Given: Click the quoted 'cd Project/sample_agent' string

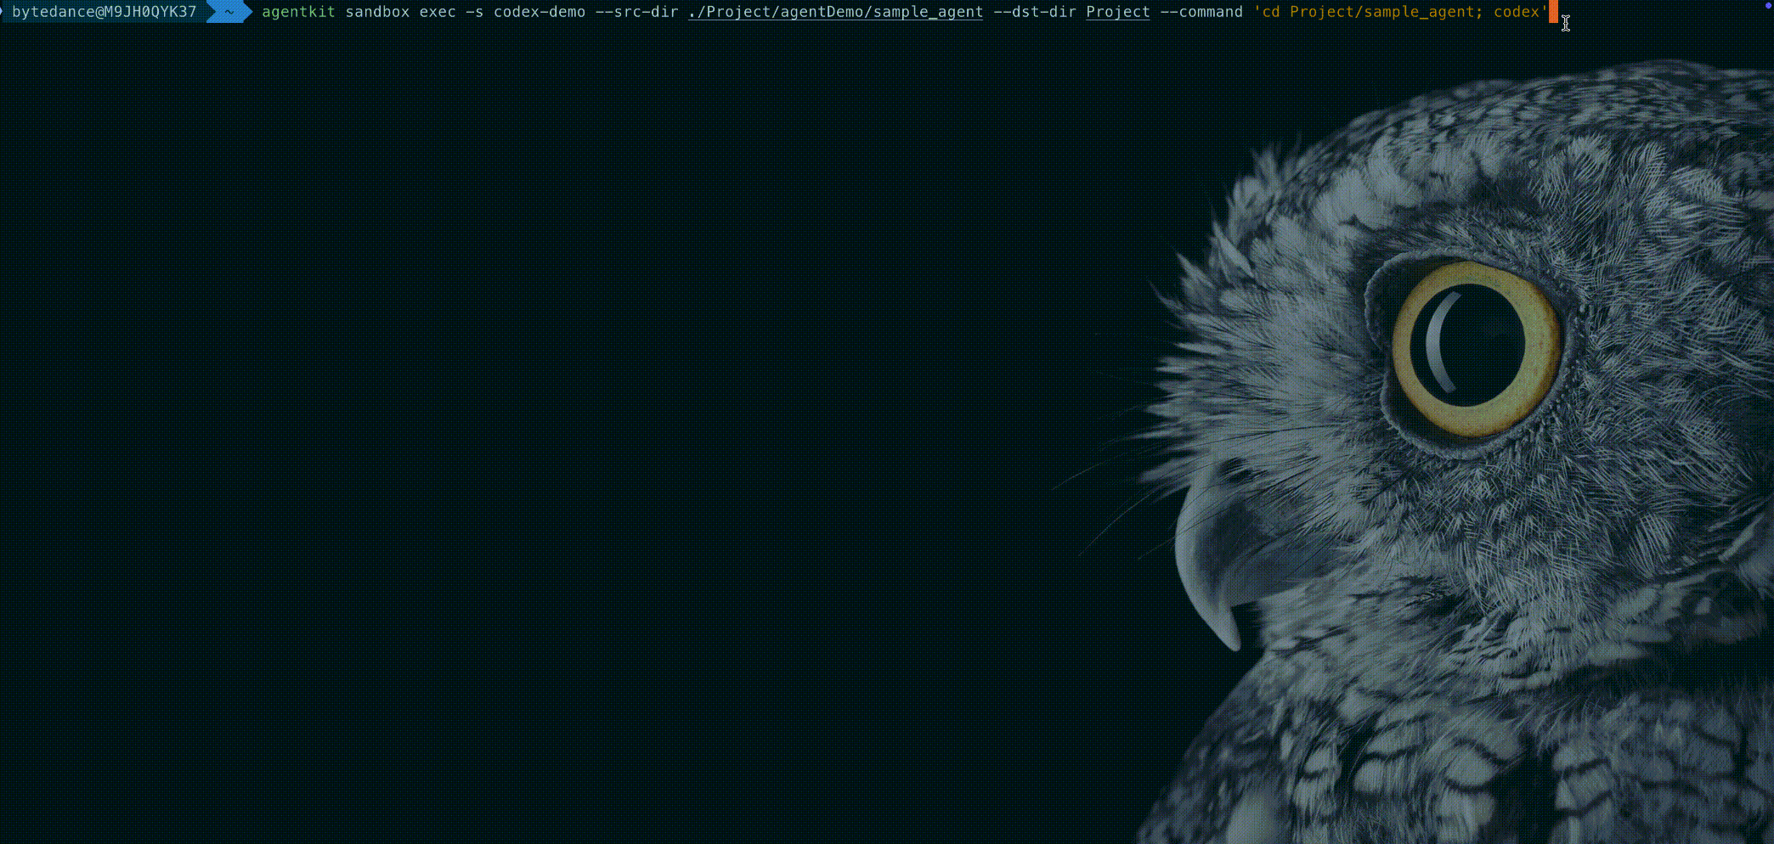Looking at the screenshot, I should [1368, 12].
